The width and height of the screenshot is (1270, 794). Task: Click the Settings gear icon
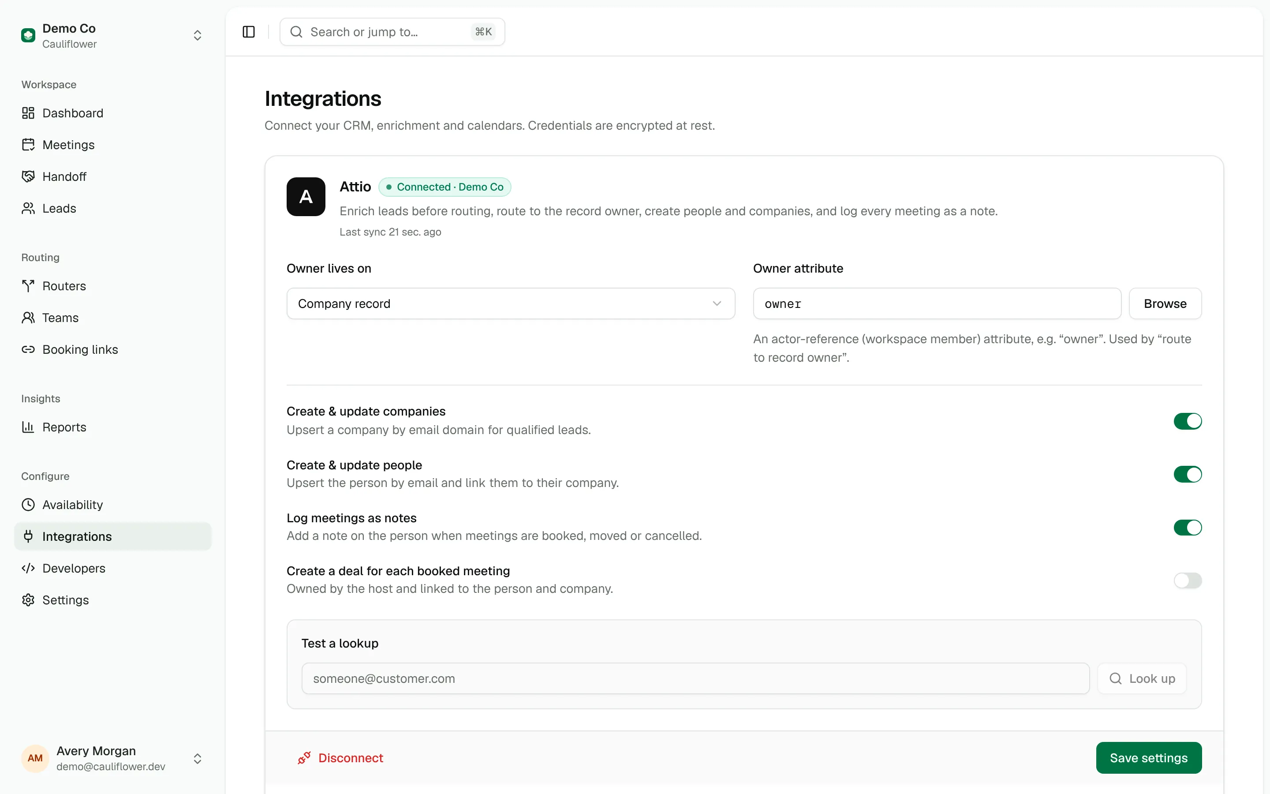[x=28, y=600]
